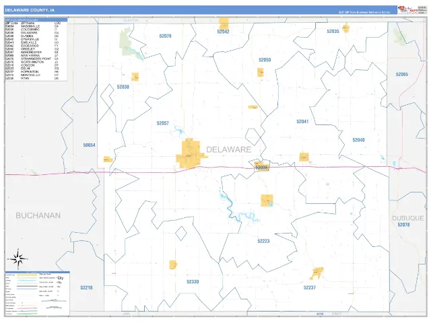431x323 pixels.
Task: Click NEW VIENNA row in ZIP index
Action: [32, 55]
